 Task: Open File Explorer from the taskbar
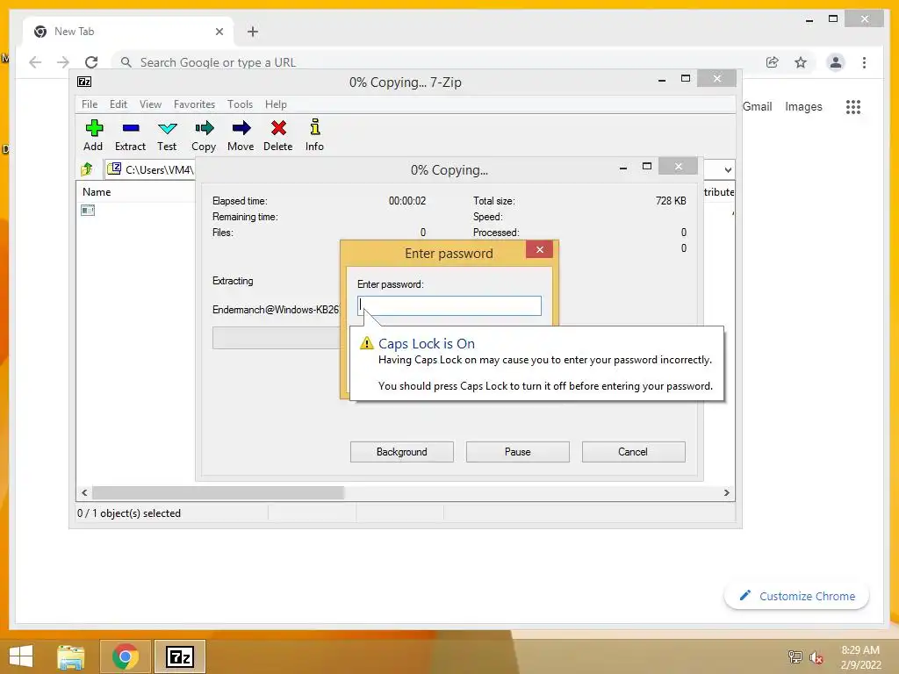(71, 656)
